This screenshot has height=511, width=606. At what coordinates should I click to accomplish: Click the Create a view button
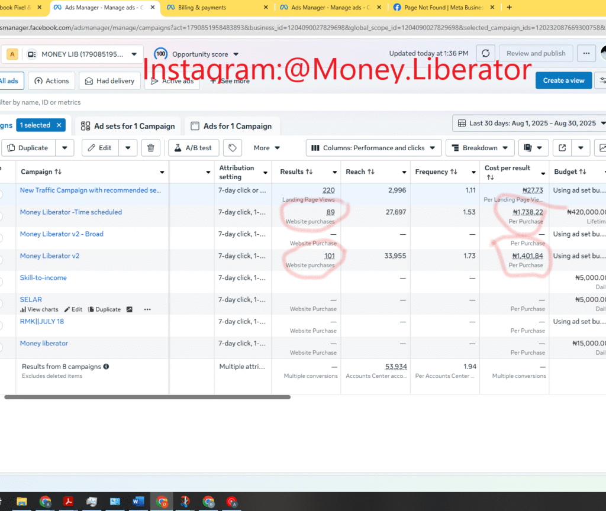click(x=563, y=80)
